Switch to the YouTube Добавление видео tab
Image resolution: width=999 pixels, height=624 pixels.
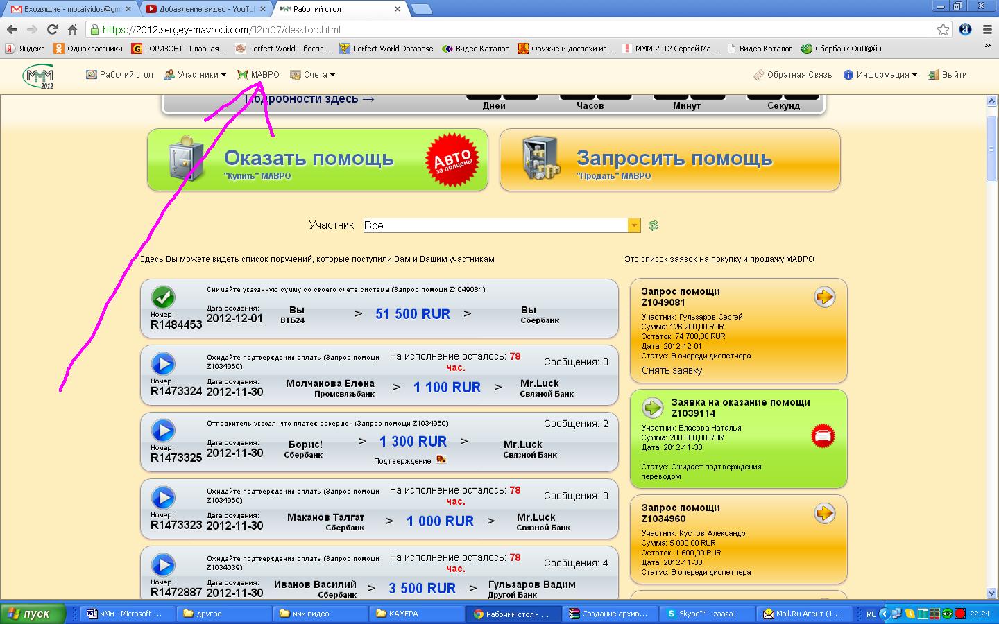tap(205, 9)
